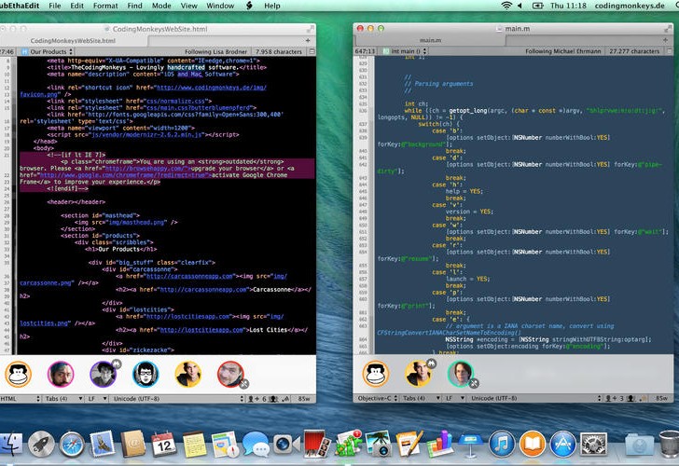Viewport: 679px width, 466px height.
Task: Select the participant avatar with the red ring
Action: tap(229, 375)
